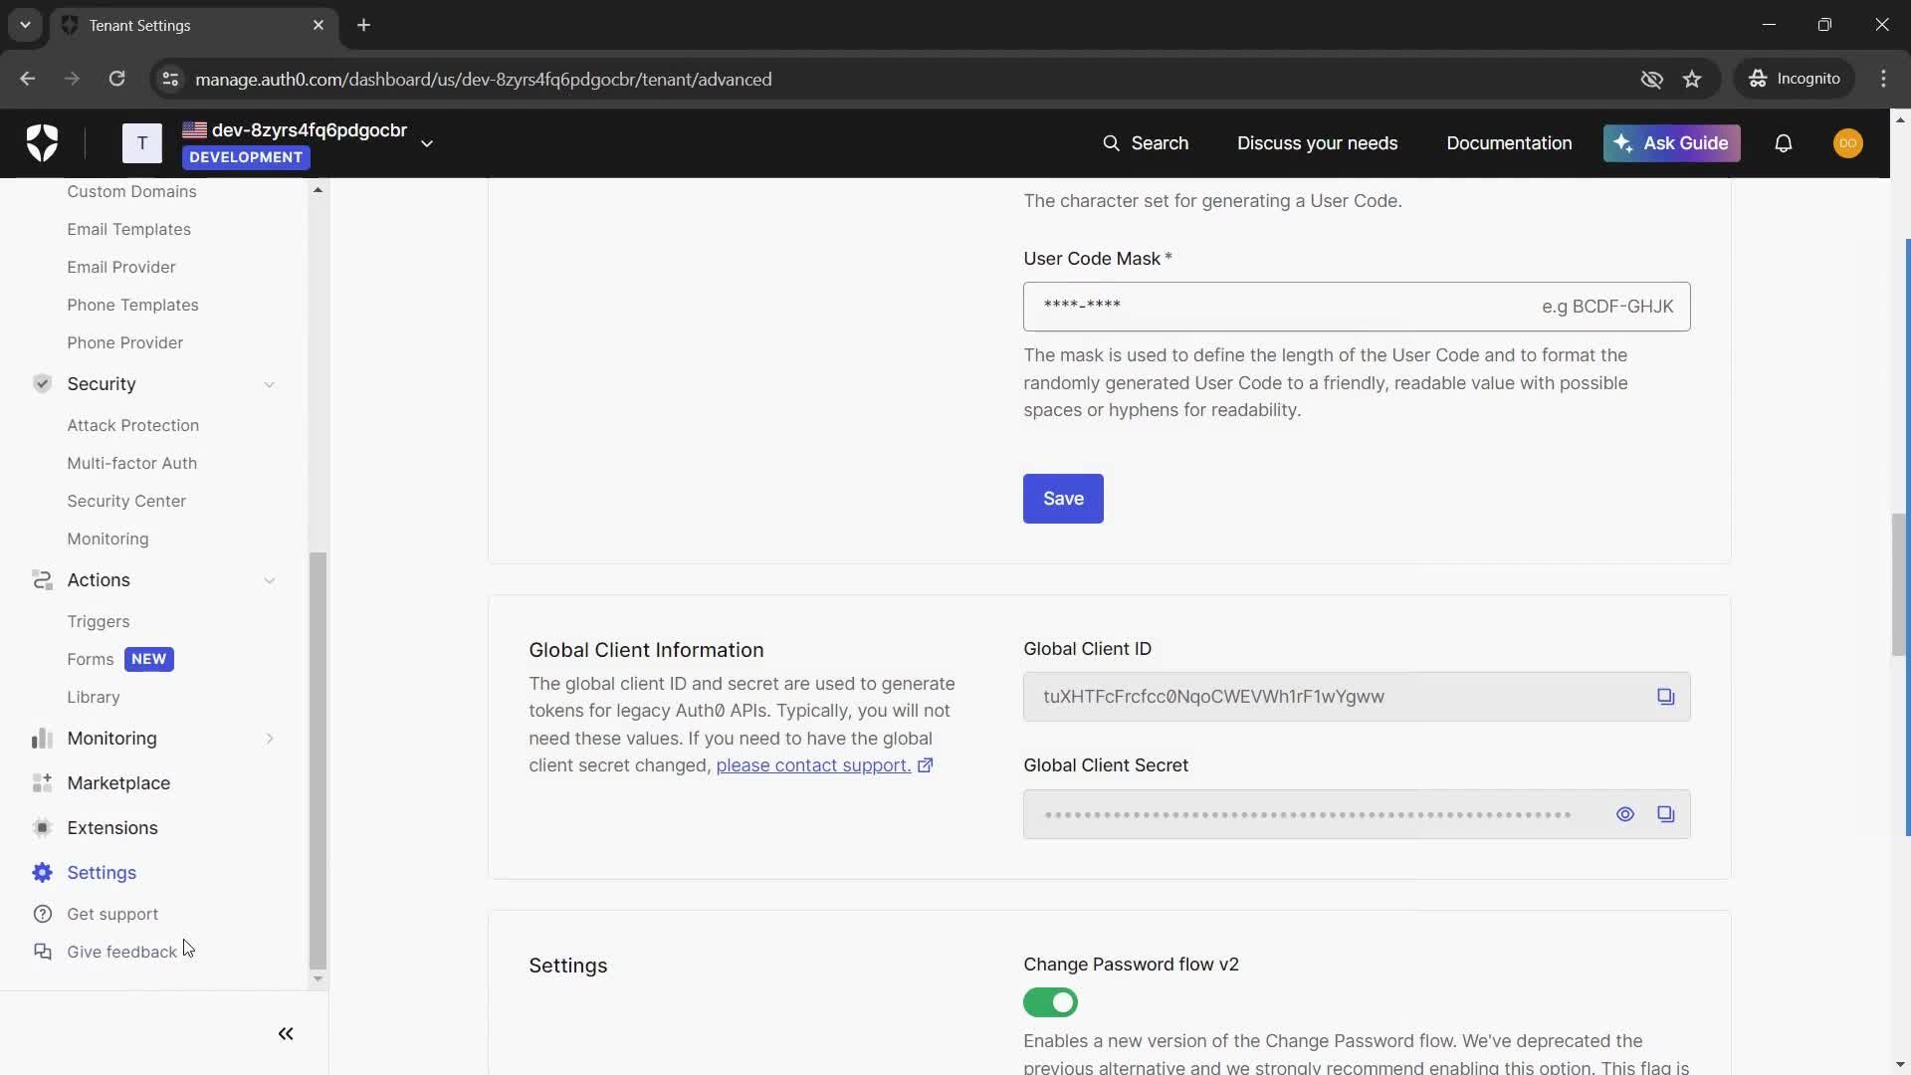Open the tenant avatar T tile
This screenshot has width=1911, height=1075.
point(142,143)
